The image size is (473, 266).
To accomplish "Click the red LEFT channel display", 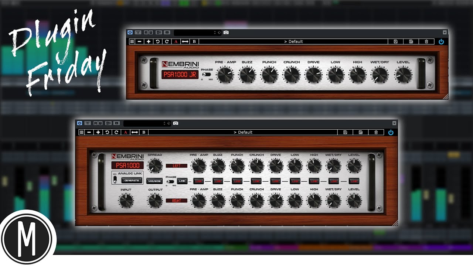I will point(177,166).
